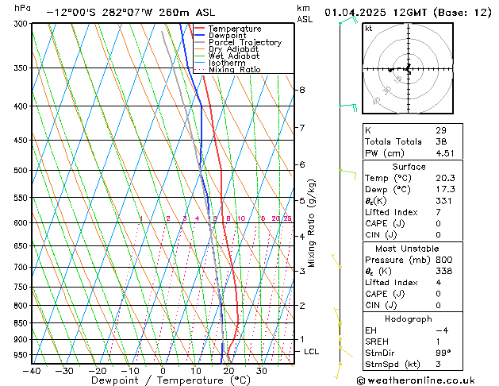This screenshot has height=386, width=499.
Task: Click the wind barb at 500 hPa
Action: (x=347, y=174)
